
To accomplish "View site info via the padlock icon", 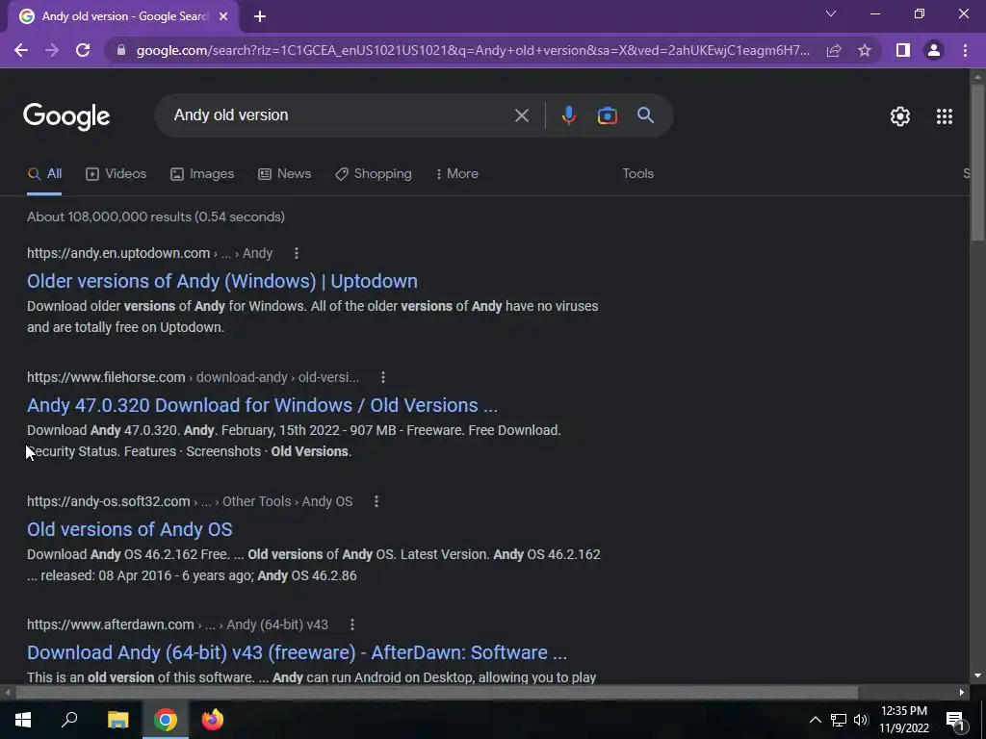I will click(121, 50).
